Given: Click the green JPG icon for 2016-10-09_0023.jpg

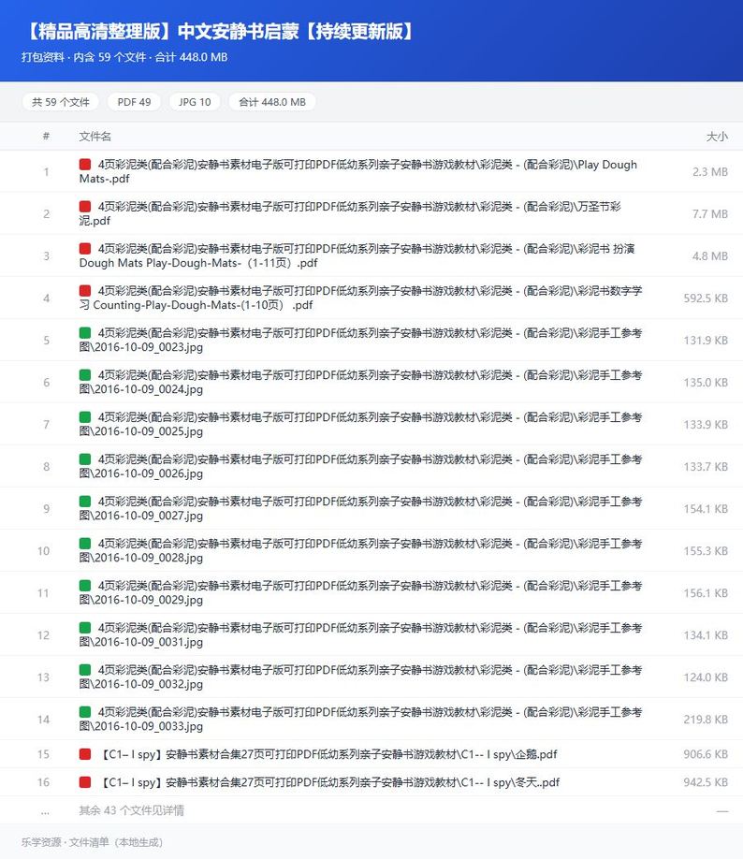Looking at the screenshot, I should 85,333.
